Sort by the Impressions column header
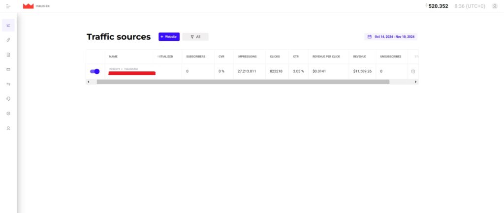The width and height of the screenshot is (504, 213). pos(247,57)
